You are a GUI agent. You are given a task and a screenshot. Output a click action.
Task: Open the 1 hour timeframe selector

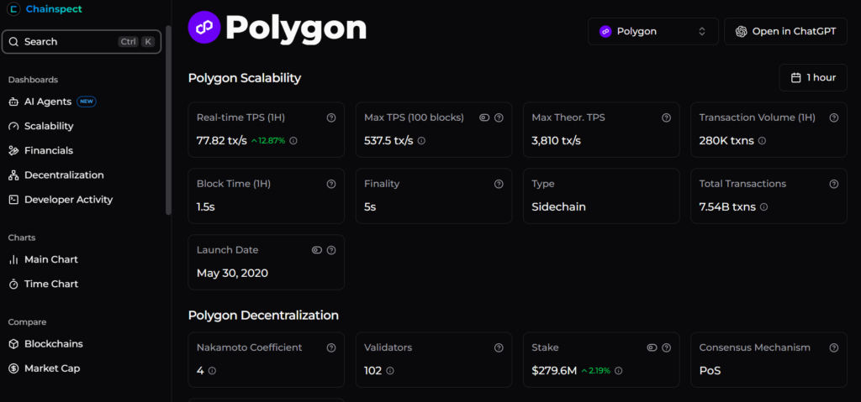[813, 78]
